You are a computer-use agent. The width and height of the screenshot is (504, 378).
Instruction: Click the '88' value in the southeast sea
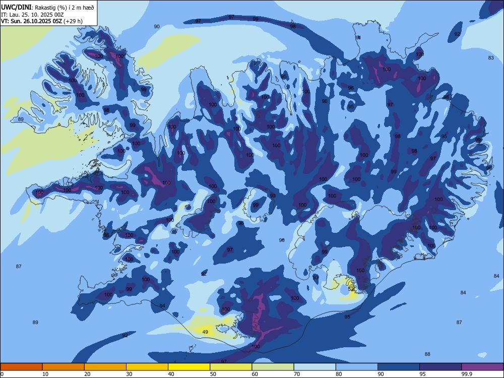[427, 354]
